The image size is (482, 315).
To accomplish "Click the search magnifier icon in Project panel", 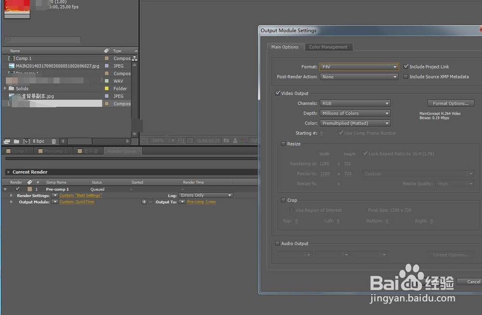I will click(8, 40).
